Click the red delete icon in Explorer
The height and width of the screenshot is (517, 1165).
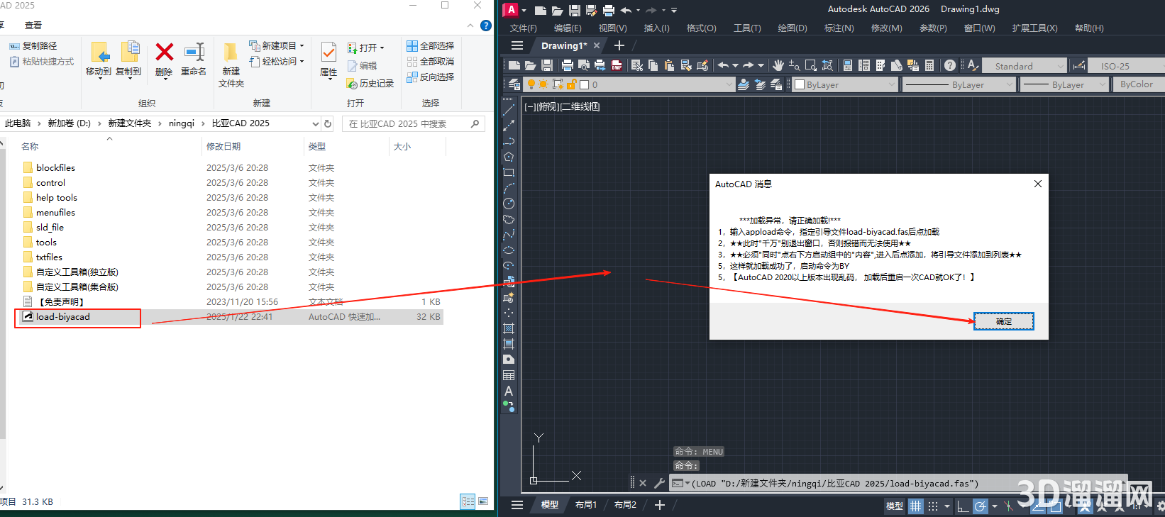click(x=164, y=52)
